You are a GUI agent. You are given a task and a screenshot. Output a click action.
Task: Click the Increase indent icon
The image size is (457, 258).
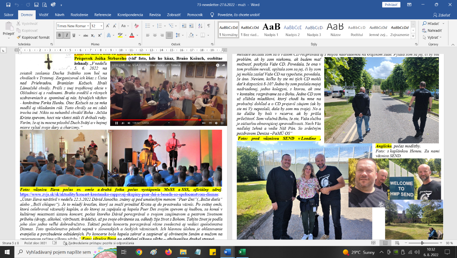click(192, 26)
